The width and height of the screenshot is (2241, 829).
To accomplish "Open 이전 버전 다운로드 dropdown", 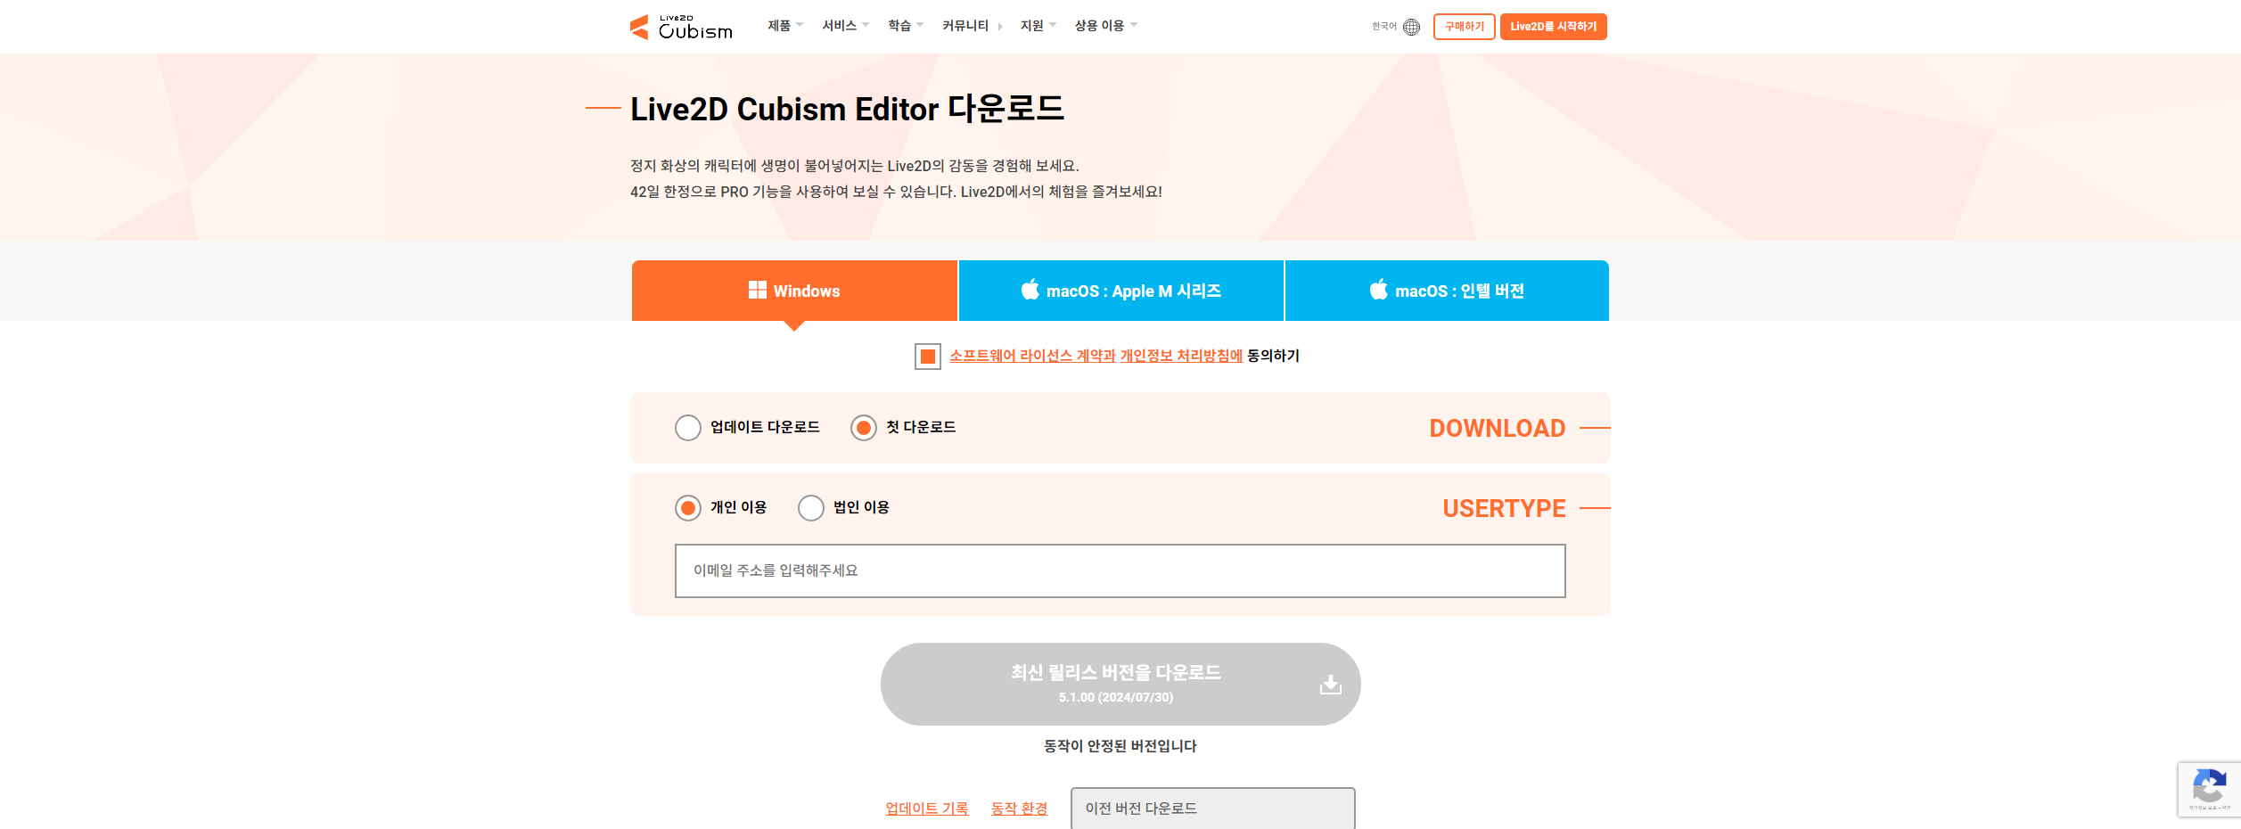I will (1213, 808).
